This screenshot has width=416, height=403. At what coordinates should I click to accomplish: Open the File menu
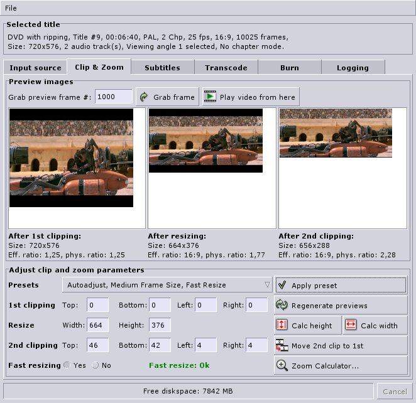pos(11,8)
